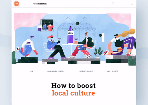Select the Under Measure tab
The image size is (148, 105).
pyautogui.click(x=112, y=71)
